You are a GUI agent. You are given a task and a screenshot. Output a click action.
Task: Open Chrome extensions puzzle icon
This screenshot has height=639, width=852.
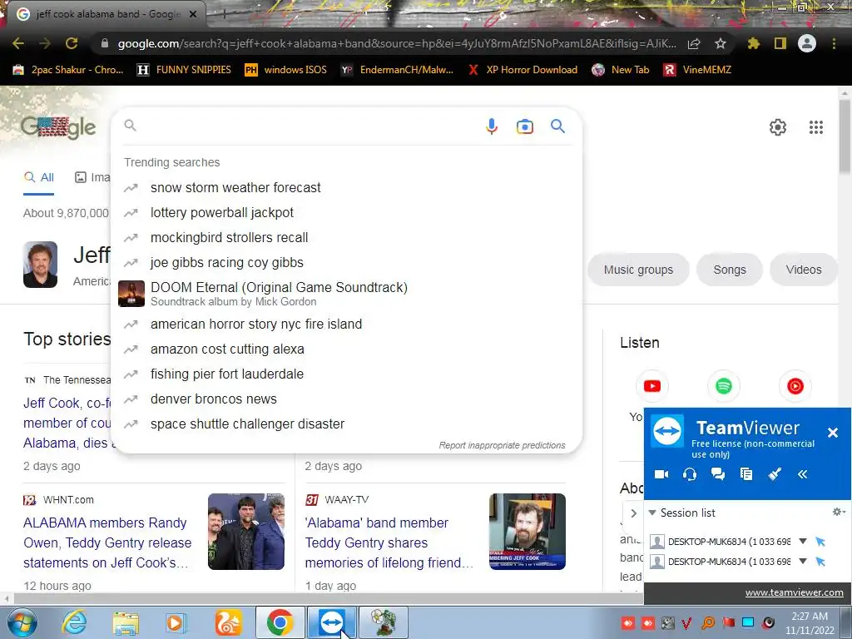tap(753, 43)
